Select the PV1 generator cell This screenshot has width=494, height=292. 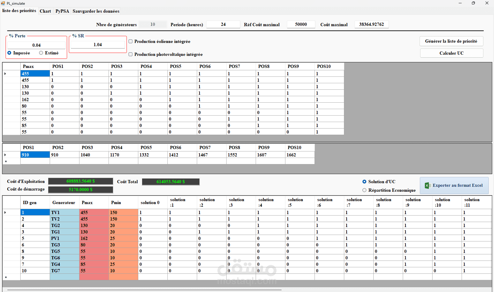(64, 238)
